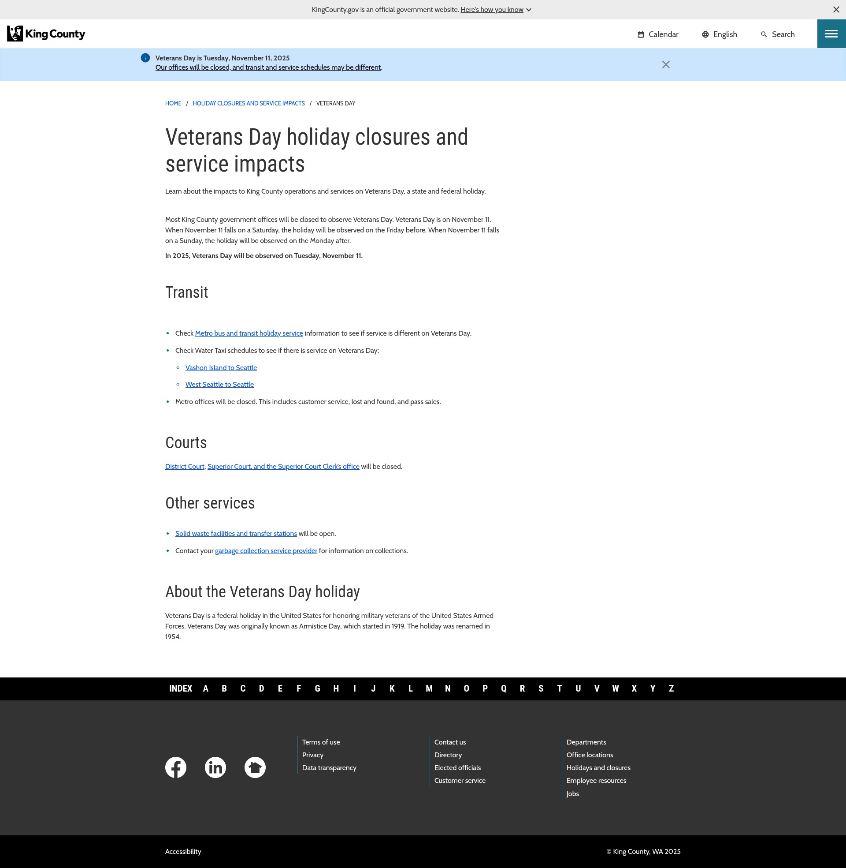
Task: Open the Nextdoor house icon
Action: point(255,767)
